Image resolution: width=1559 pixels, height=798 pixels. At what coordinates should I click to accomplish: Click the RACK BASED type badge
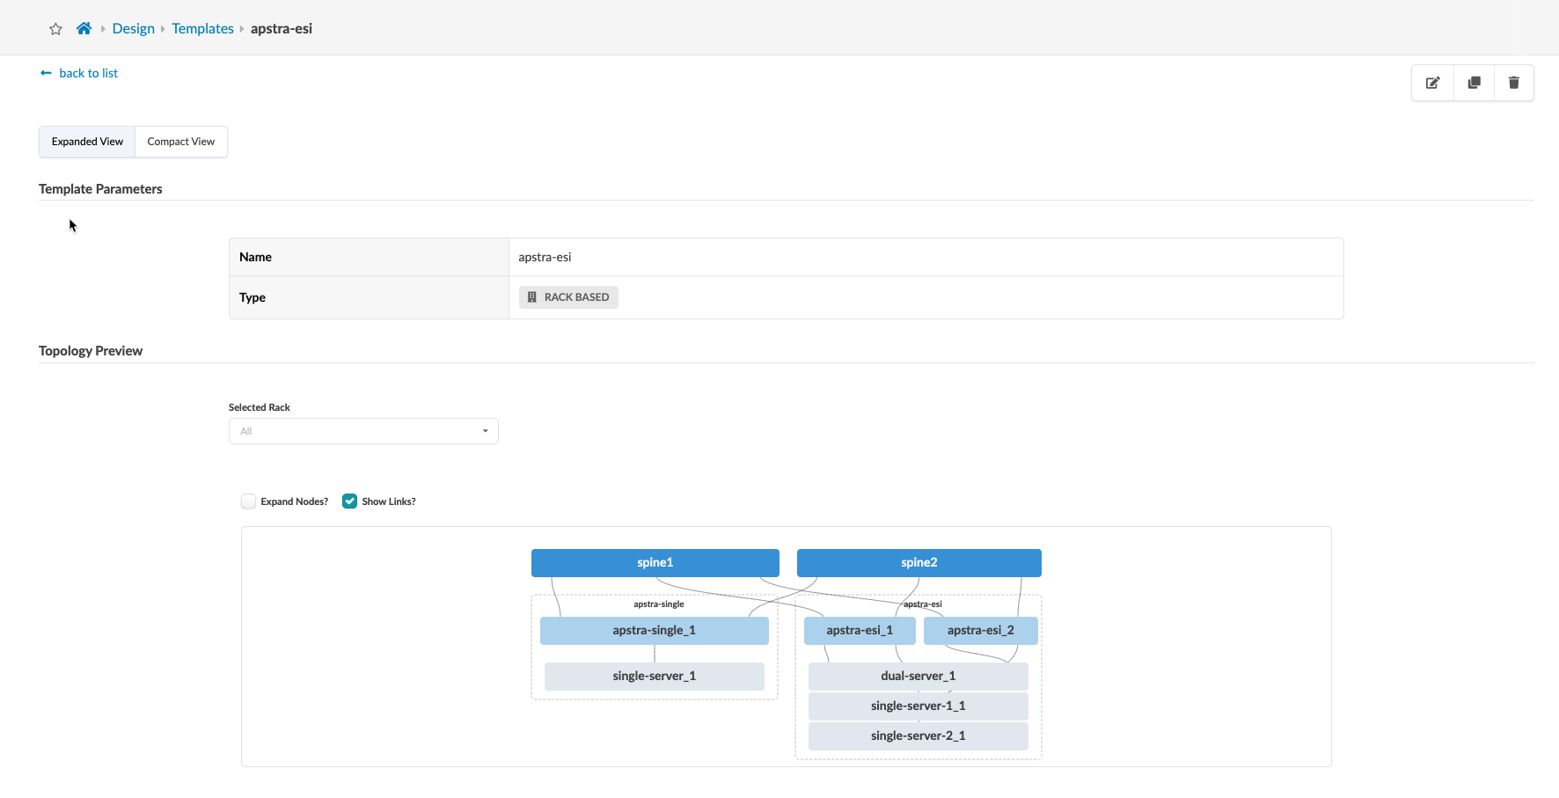[x=568, y=297]
